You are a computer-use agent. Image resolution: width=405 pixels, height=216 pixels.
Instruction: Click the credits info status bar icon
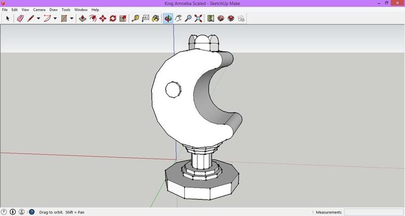(13, 212)
